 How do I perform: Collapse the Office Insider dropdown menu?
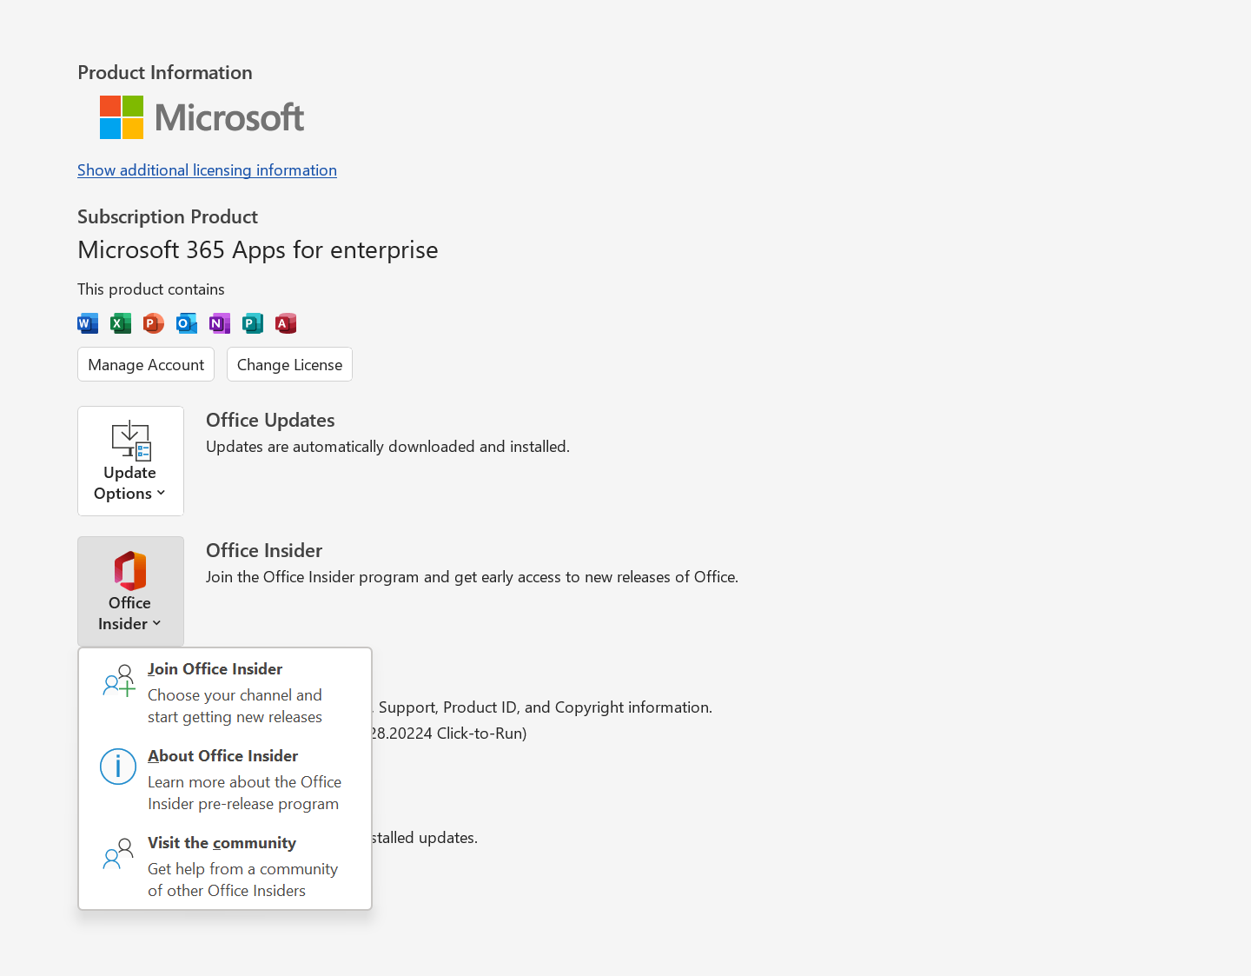pos(130,613)
